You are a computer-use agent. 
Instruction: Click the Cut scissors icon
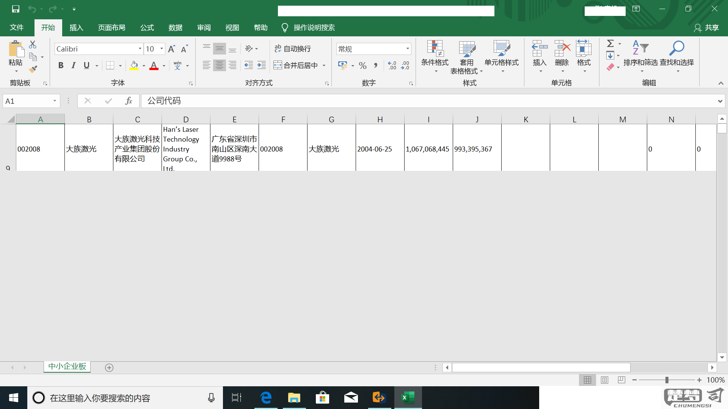tap(33, 45)
